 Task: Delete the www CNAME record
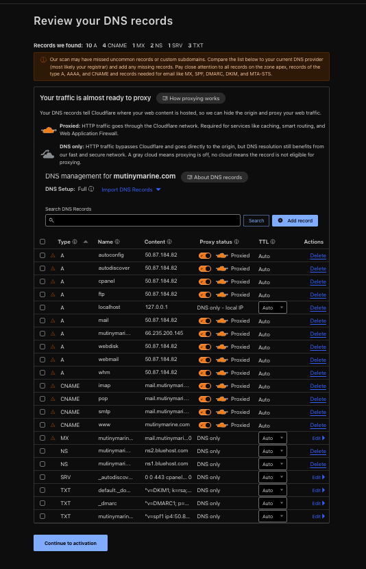click(318, 425)
